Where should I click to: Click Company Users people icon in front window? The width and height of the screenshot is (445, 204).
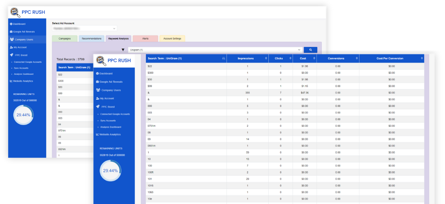[x=98, y=90]
